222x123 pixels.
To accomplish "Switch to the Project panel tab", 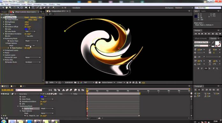I will (x=4, y=12).
